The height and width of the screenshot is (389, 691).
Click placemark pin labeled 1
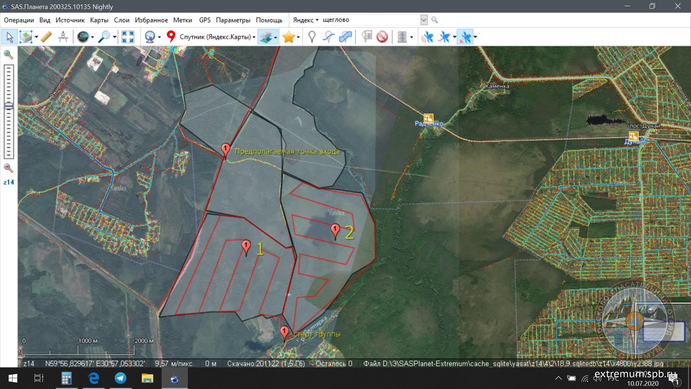click(246, 248)
